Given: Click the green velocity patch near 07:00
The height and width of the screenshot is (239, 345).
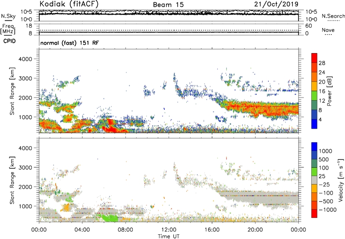Looking at the screenshot, I should pyautogui.click(x=111, y=218).
